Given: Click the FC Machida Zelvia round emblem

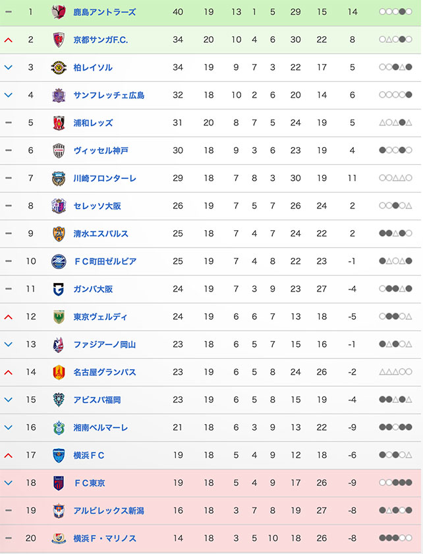Looking at the screenshot, I should click(59, 261).
